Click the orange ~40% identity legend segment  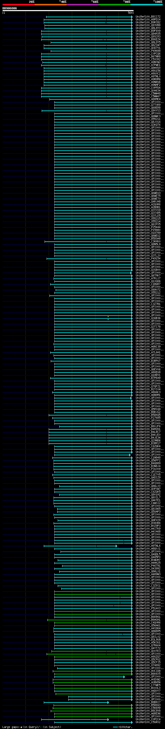[51, 5]
